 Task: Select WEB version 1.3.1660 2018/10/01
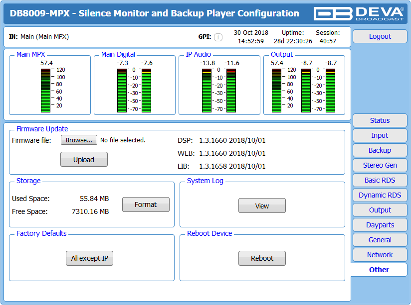(232, 153)
